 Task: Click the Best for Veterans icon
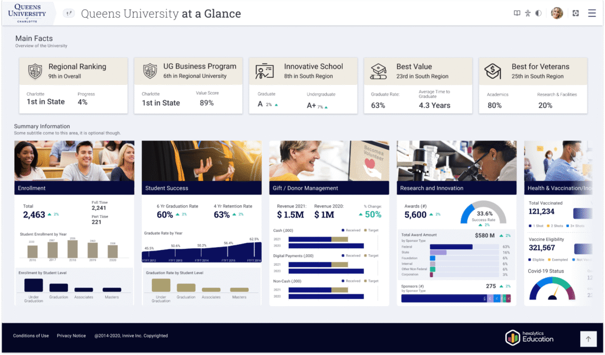[493, 71]
